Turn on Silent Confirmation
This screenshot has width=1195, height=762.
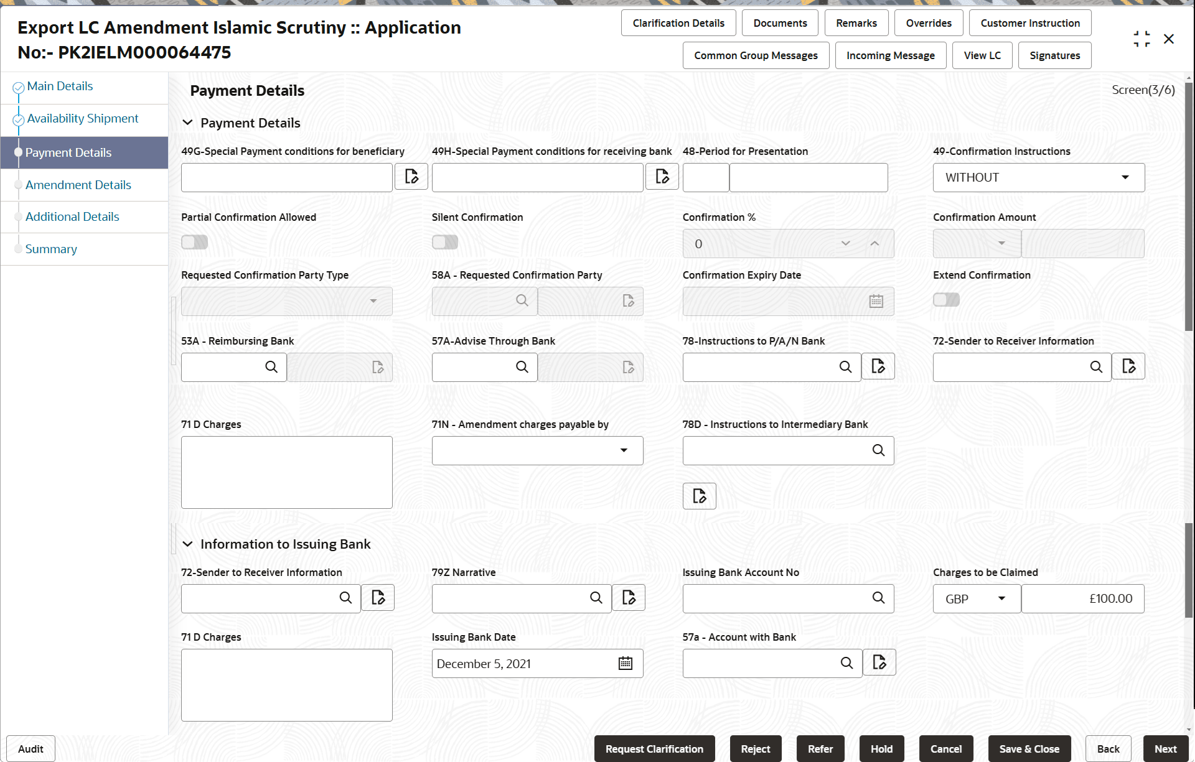444,242
